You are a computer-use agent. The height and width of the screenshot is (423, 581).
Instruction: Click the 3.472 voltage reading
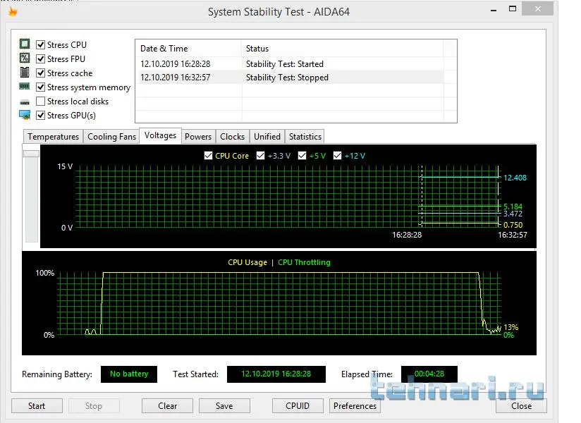pos(513,214)
